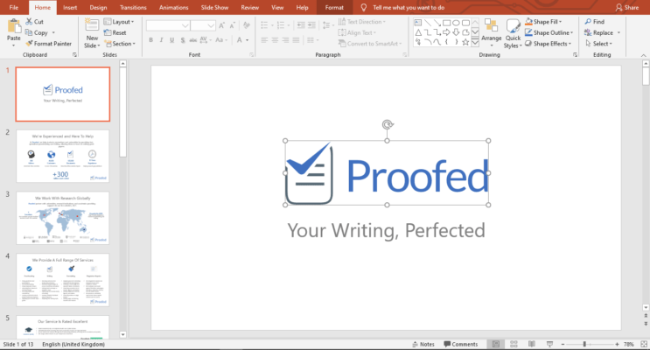
Task: Open the font size dropdown
Action: click(211, 25)
